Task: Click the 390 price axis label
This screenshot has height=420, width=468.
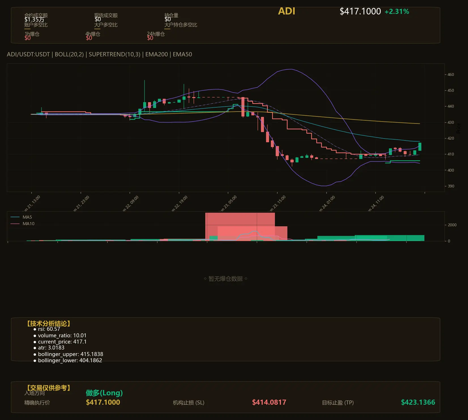Action: [x=451, y=186]
